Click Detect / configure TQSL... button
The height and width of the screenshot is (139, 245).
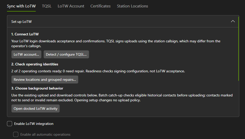click(x=66, y=54)
